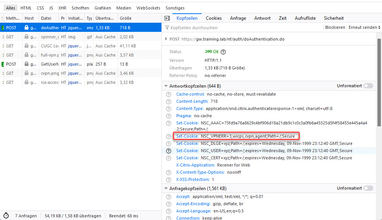This screenshot has height=220, width=382.
Task: Filter requests by Grafiken
Action: point(103,8)
